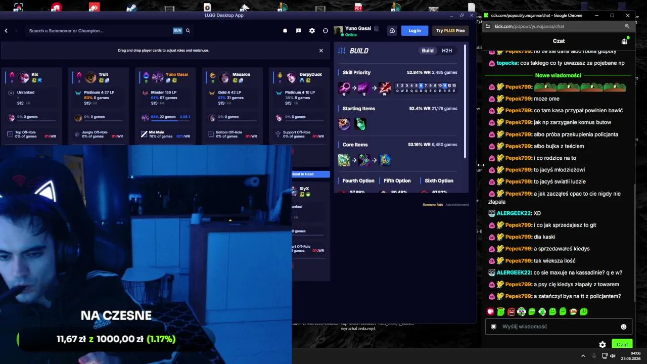
Task: Click the Sixth Option heading
Action: pyautogui.click(x=439, y=180)
